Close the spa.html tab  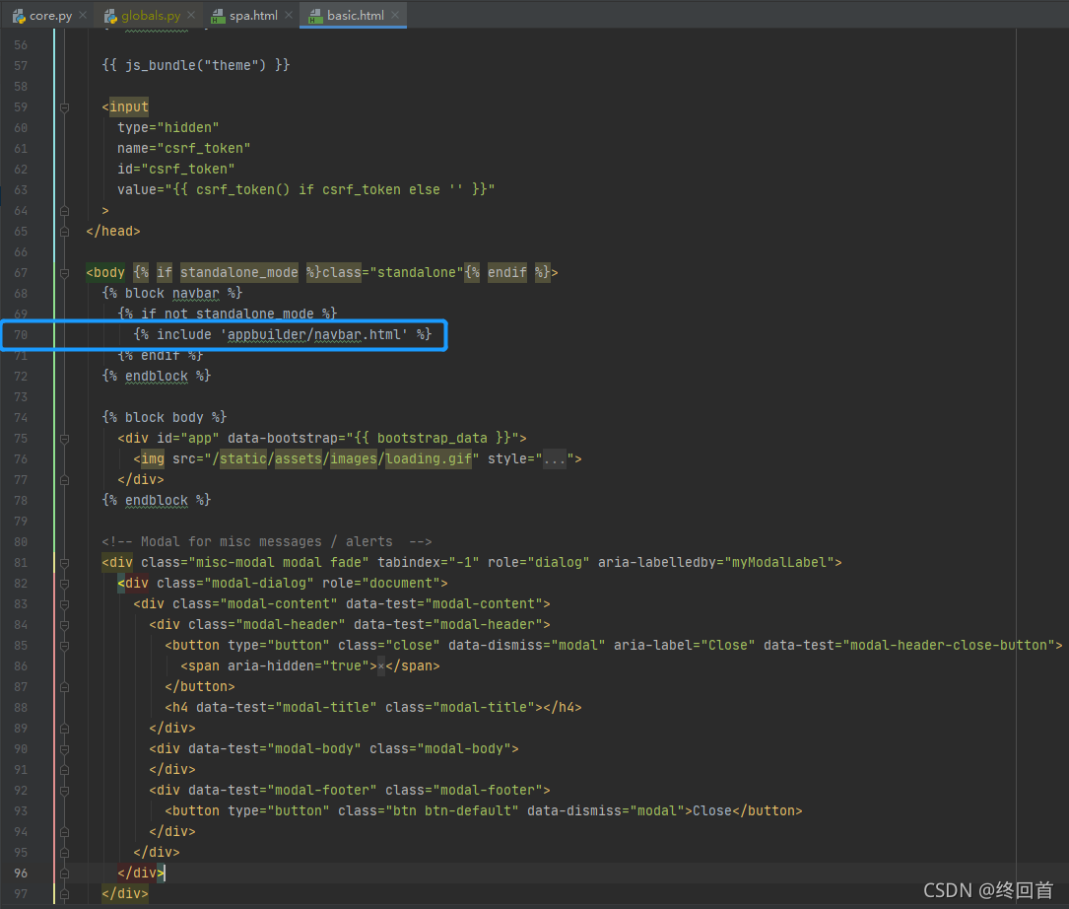pyautogui.click(x=289, y=15)
